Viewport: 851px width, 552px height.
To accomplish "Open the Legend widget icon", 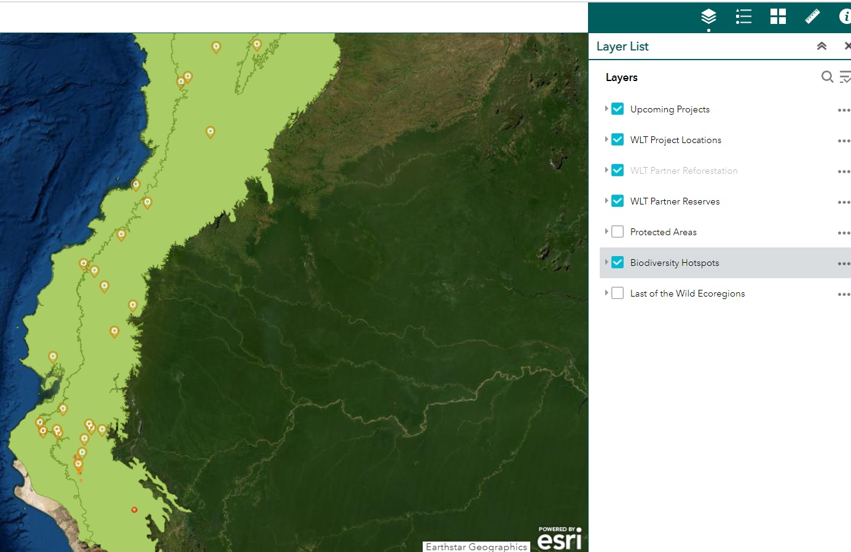I will tap(743, 17).
